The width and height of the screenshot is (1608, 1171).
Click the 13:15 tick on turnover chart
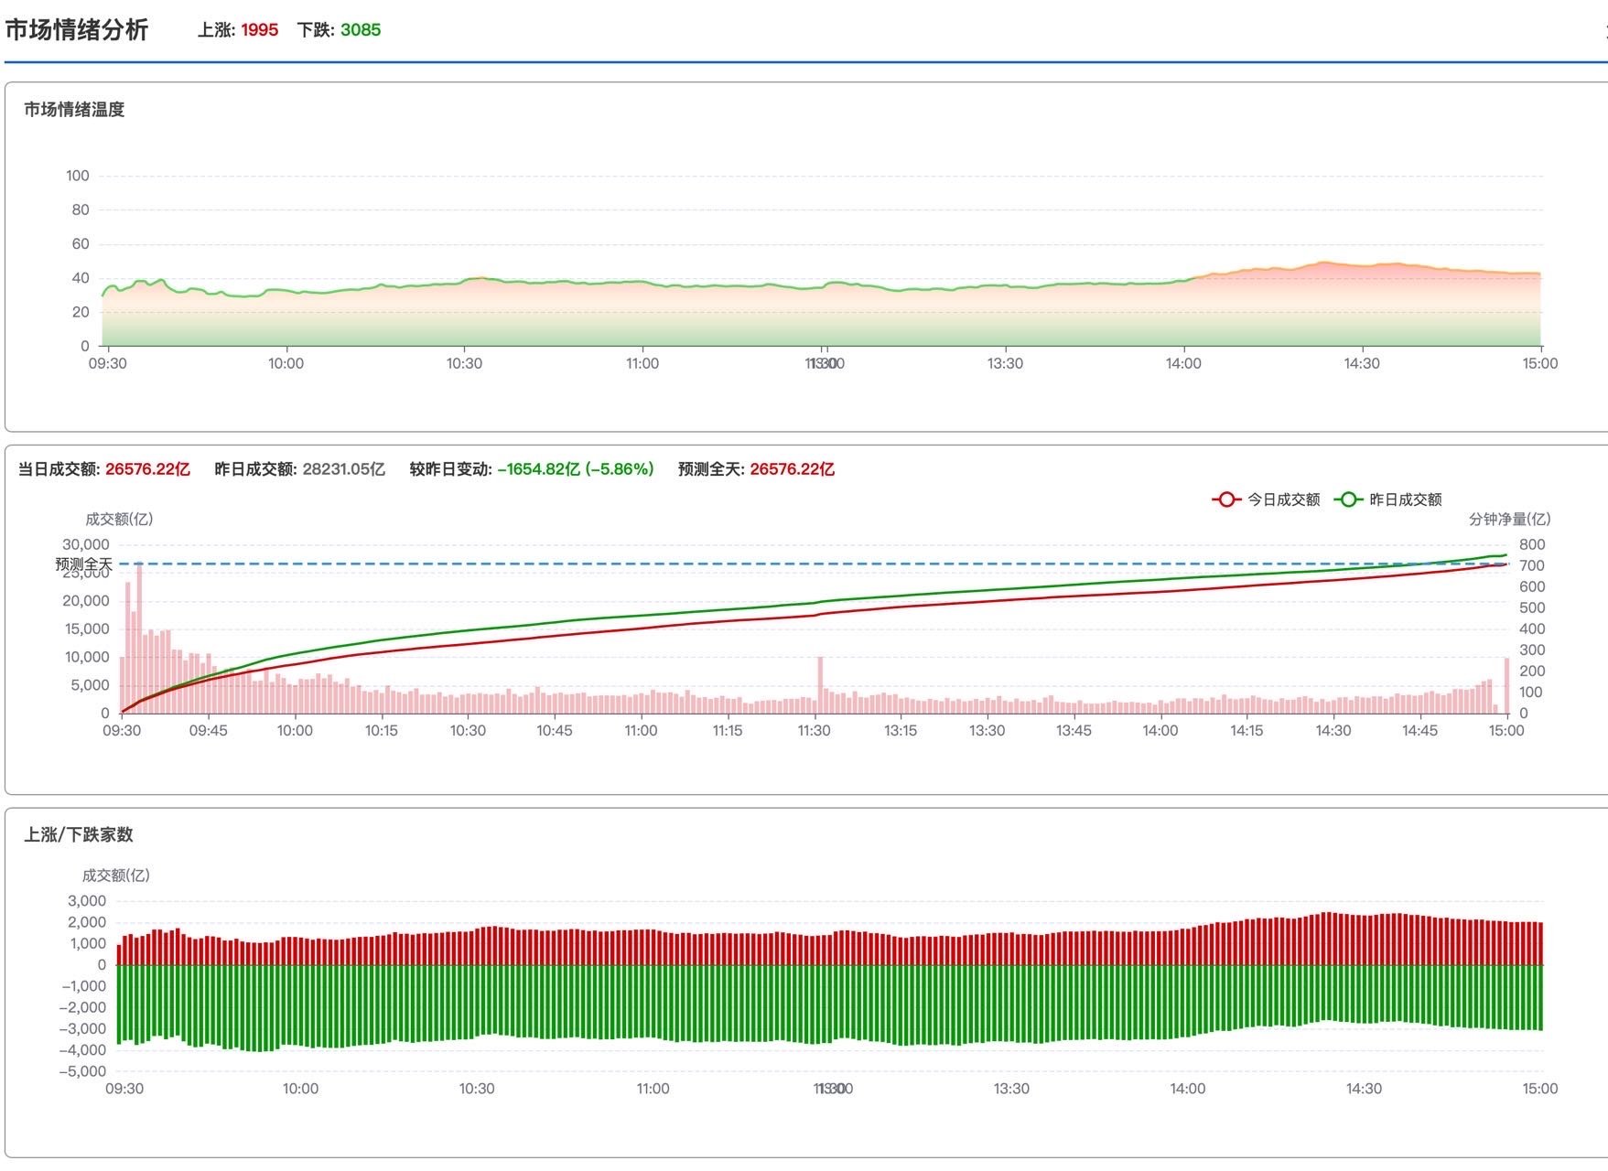click(901, 731)
